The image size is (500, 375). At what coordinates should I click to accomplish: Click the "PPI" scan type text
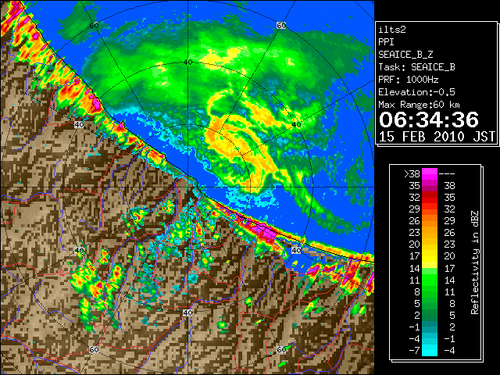tap(386, 42)
